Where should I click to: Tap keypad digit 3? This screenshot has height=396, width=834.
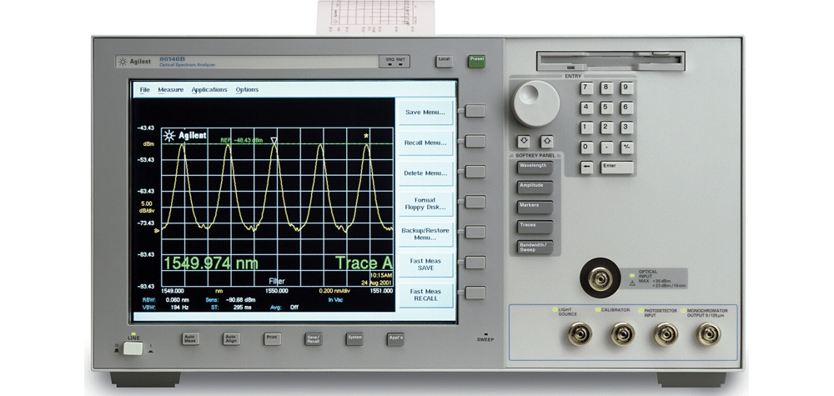click(626, 128)
